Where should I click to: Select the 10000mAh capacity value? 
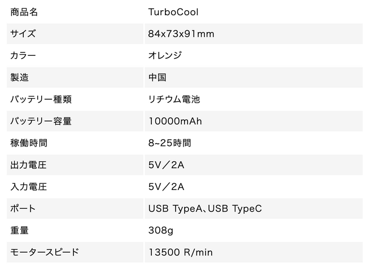(x=175, y=121)
